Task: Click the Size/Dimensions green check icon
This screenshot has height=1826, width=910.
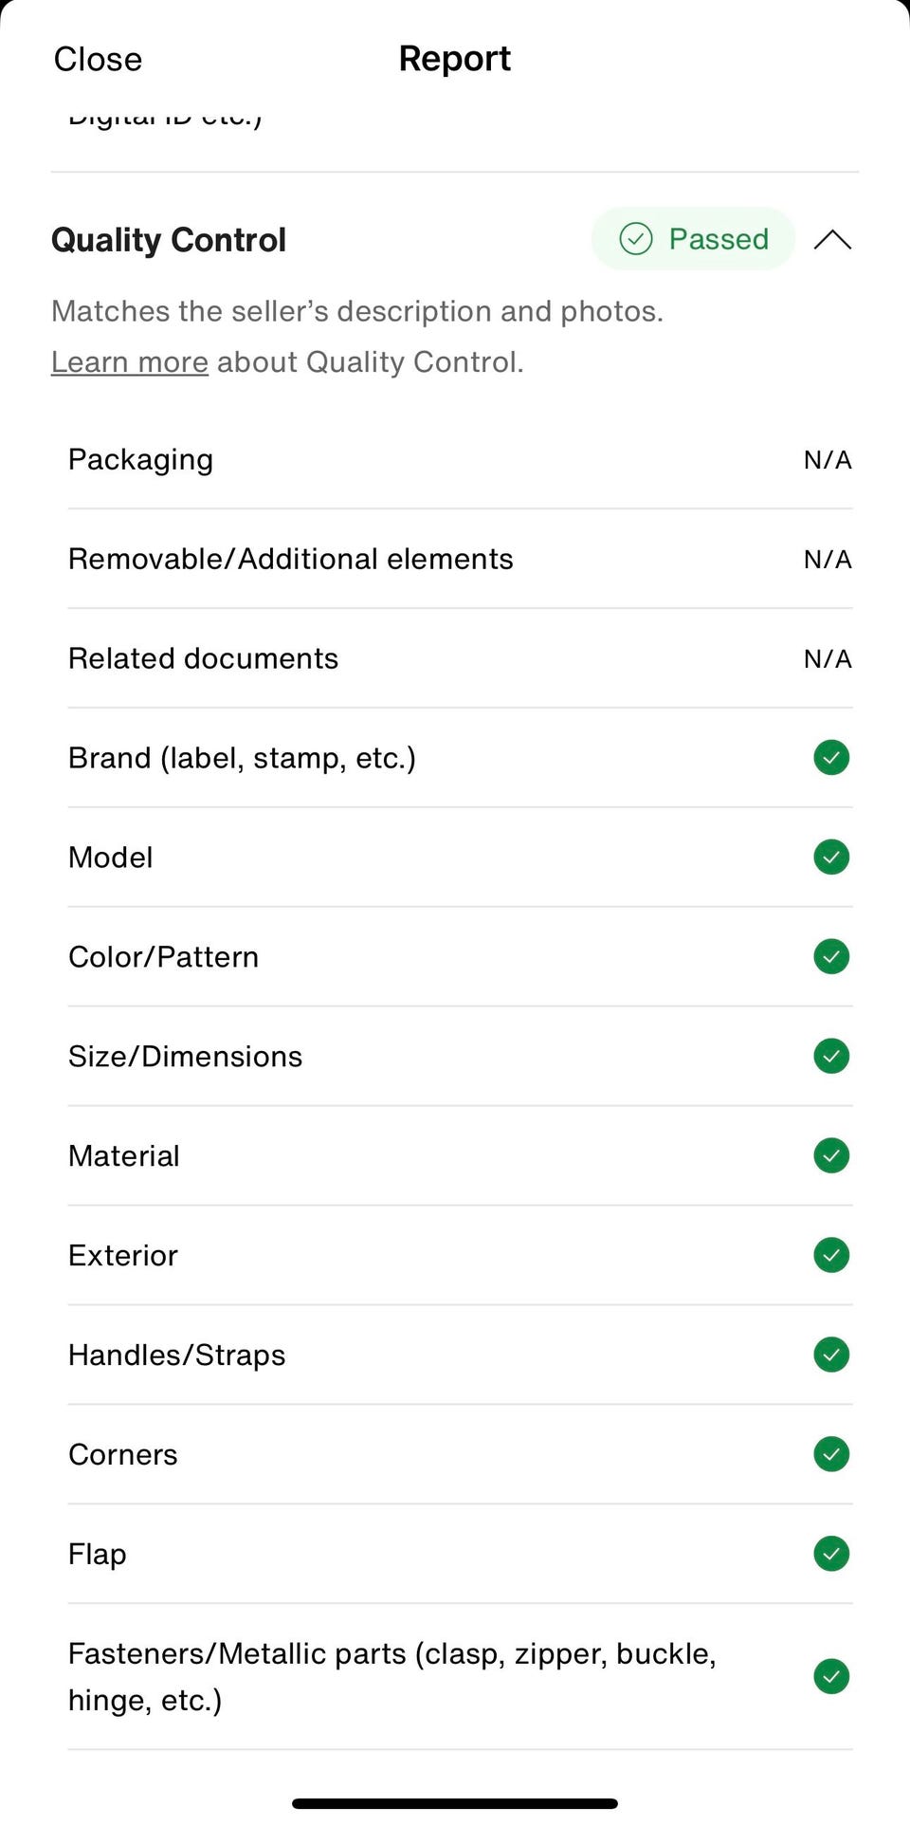Action: (x=831, y=1057)
